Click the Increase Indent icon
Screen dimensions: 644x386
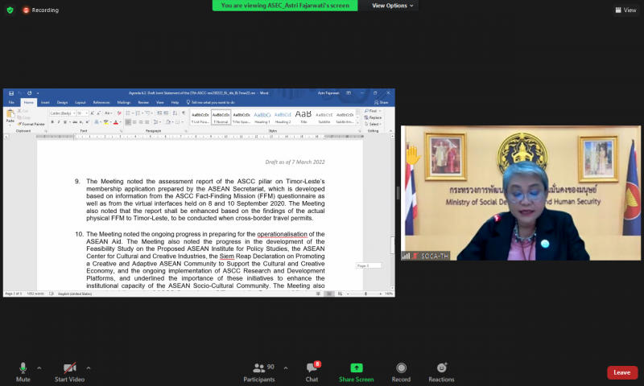(x=166, y=113)
